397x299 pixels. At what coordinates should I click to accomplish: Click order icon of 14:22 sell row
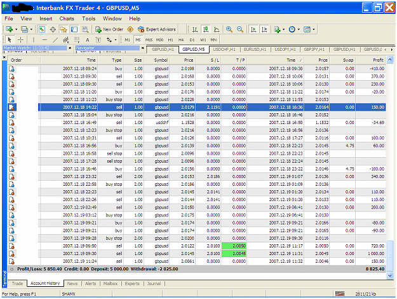tap(11, 108)
